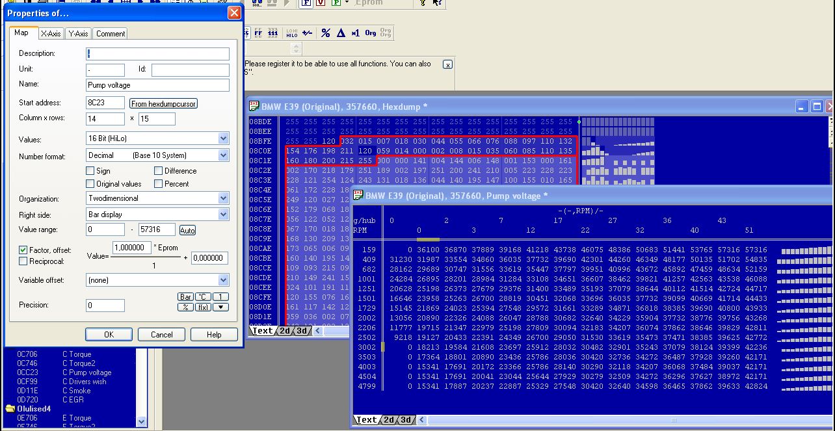Select C Smoke in map list
The image size is (835, 431).
click(77, 391)
